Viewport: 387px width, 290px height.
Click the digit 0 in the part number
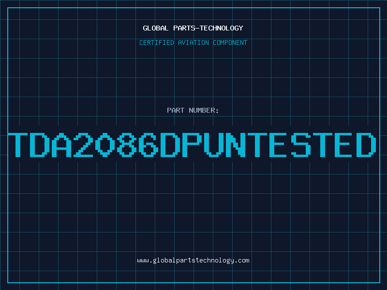click(x=105, y=145)
